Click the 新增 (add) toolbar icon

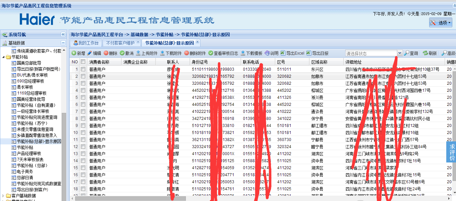(x=74, y=53)
